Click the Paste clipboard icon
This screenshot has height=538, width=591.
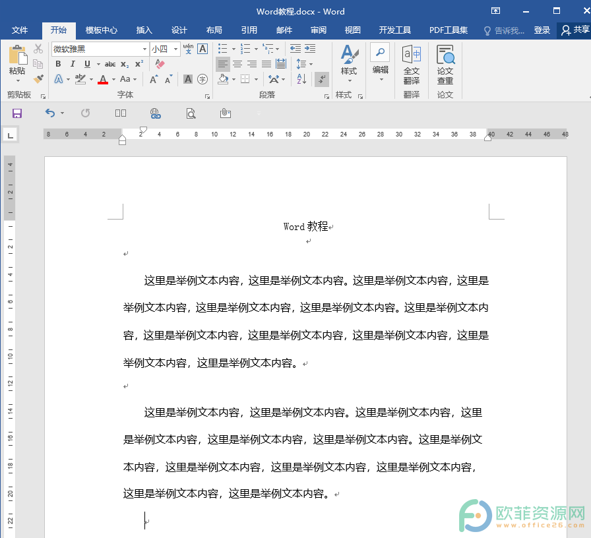click(x=17, y=55)
